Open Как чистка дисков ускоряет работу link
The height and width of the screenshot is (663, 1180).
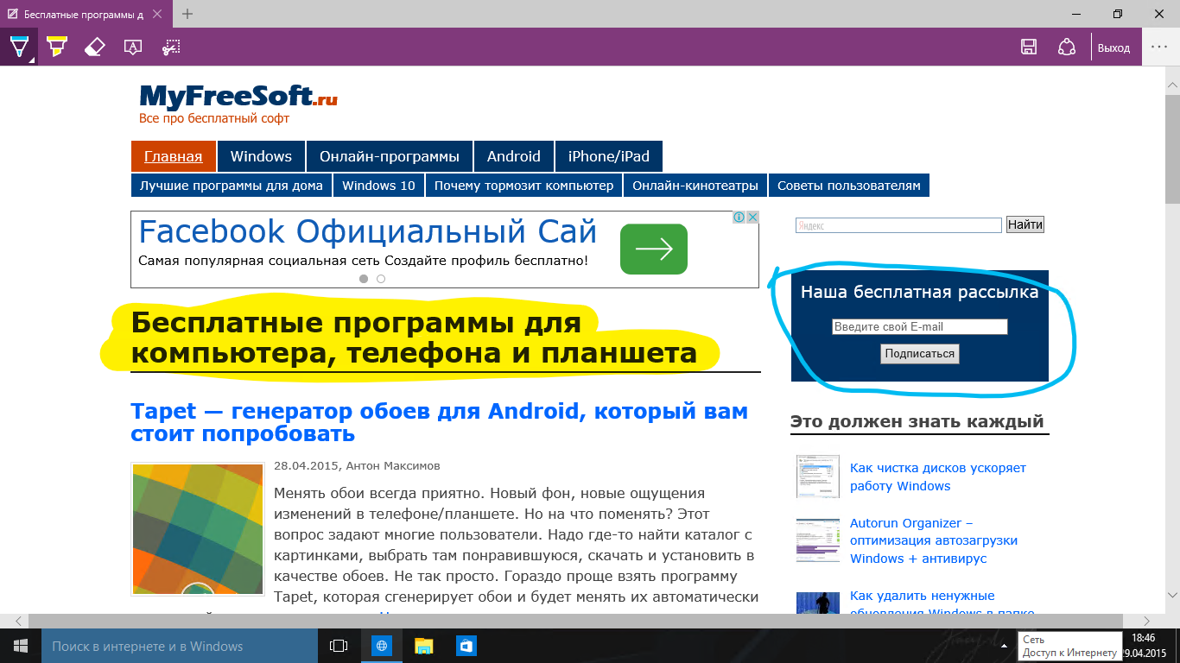(938, 477)
